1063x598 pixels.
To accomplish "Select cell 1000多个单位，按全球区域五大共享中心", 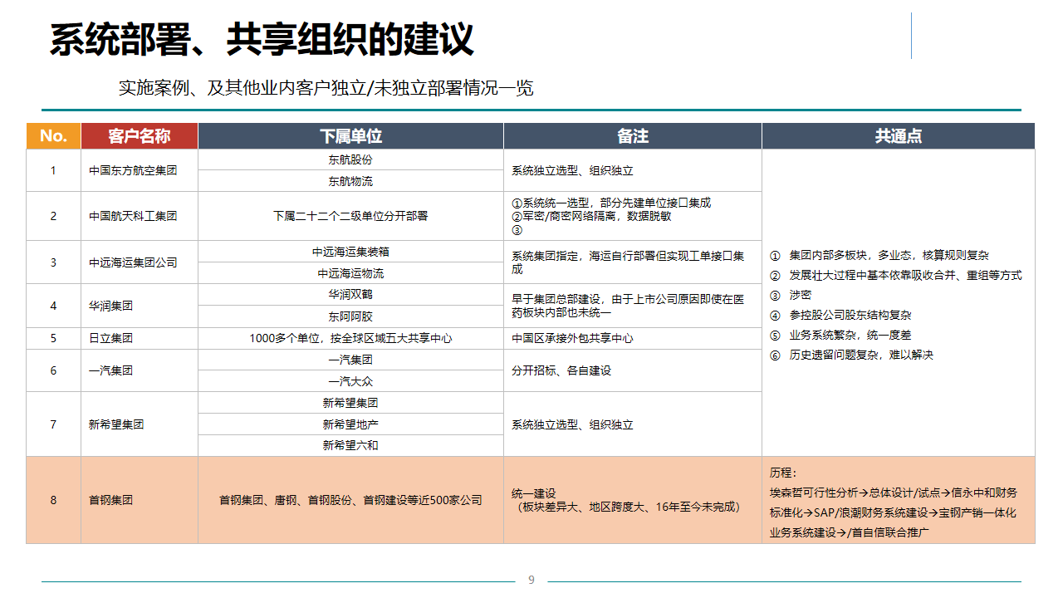I will 350,339.
